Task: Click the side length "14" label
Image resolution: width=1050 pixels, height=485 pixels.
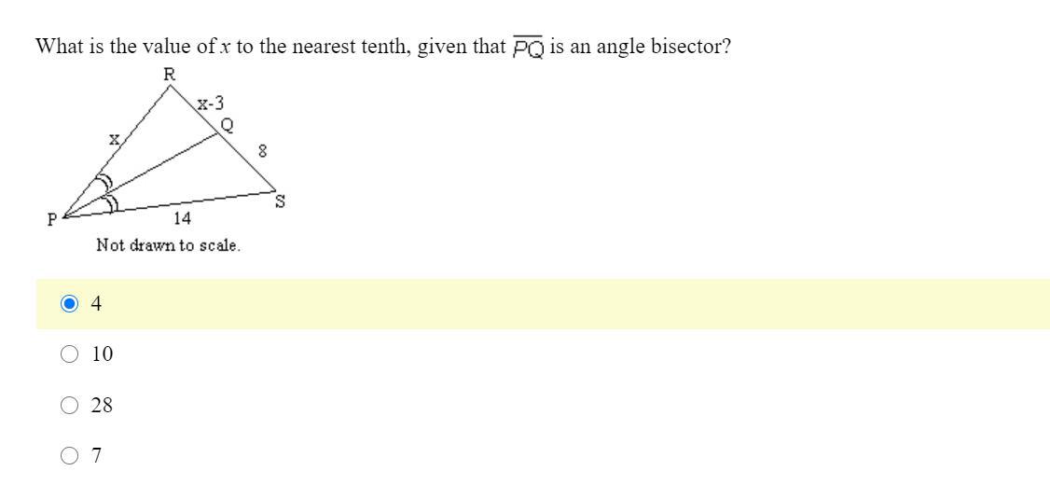Action: (x=182, y=218)
